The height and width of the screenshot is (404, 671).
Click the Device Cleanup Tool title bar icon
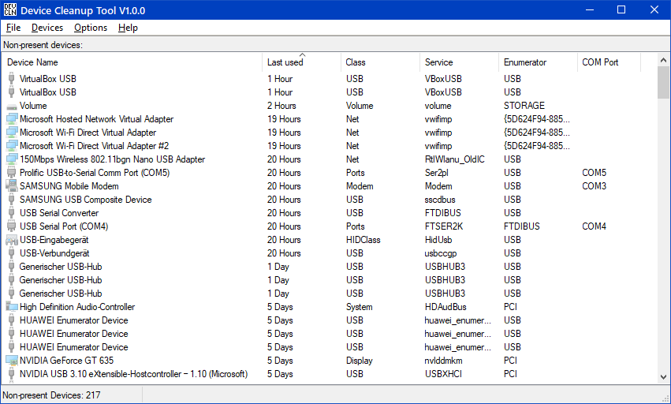10,10
